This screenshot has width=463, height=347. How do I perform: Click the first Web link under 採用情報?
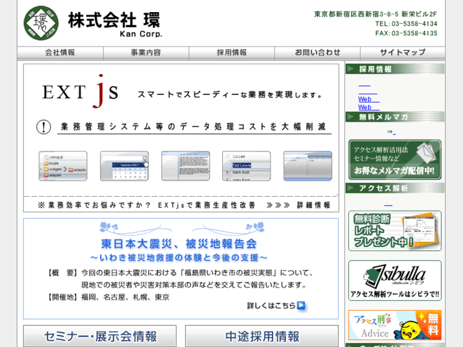click(369, 99)
